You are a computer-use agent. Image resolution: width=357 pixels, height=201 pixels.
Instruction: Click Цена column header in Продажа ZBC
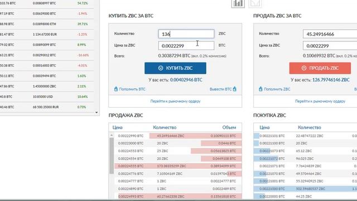coord(118,128)
